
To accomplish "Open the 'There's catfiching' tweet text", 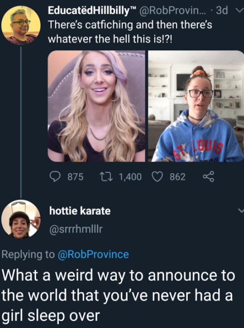I will (130, 32).
